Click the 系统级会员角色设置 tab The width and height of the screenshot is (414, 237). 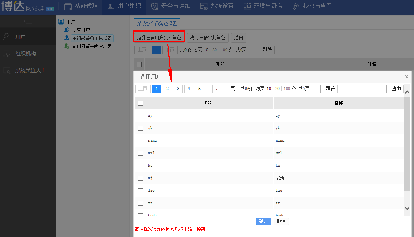tap(157, 24)
